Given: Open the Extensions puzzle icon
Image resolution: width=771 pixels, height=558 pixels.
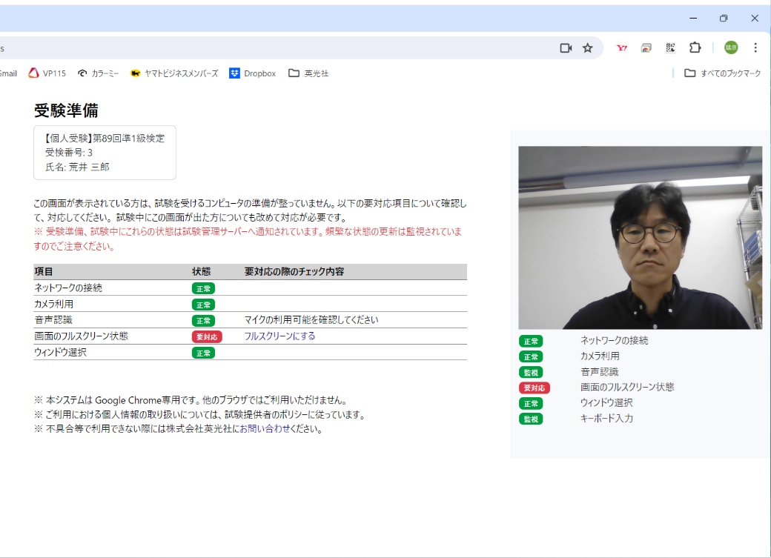Looking at the screenshot, I should point(695,47).
